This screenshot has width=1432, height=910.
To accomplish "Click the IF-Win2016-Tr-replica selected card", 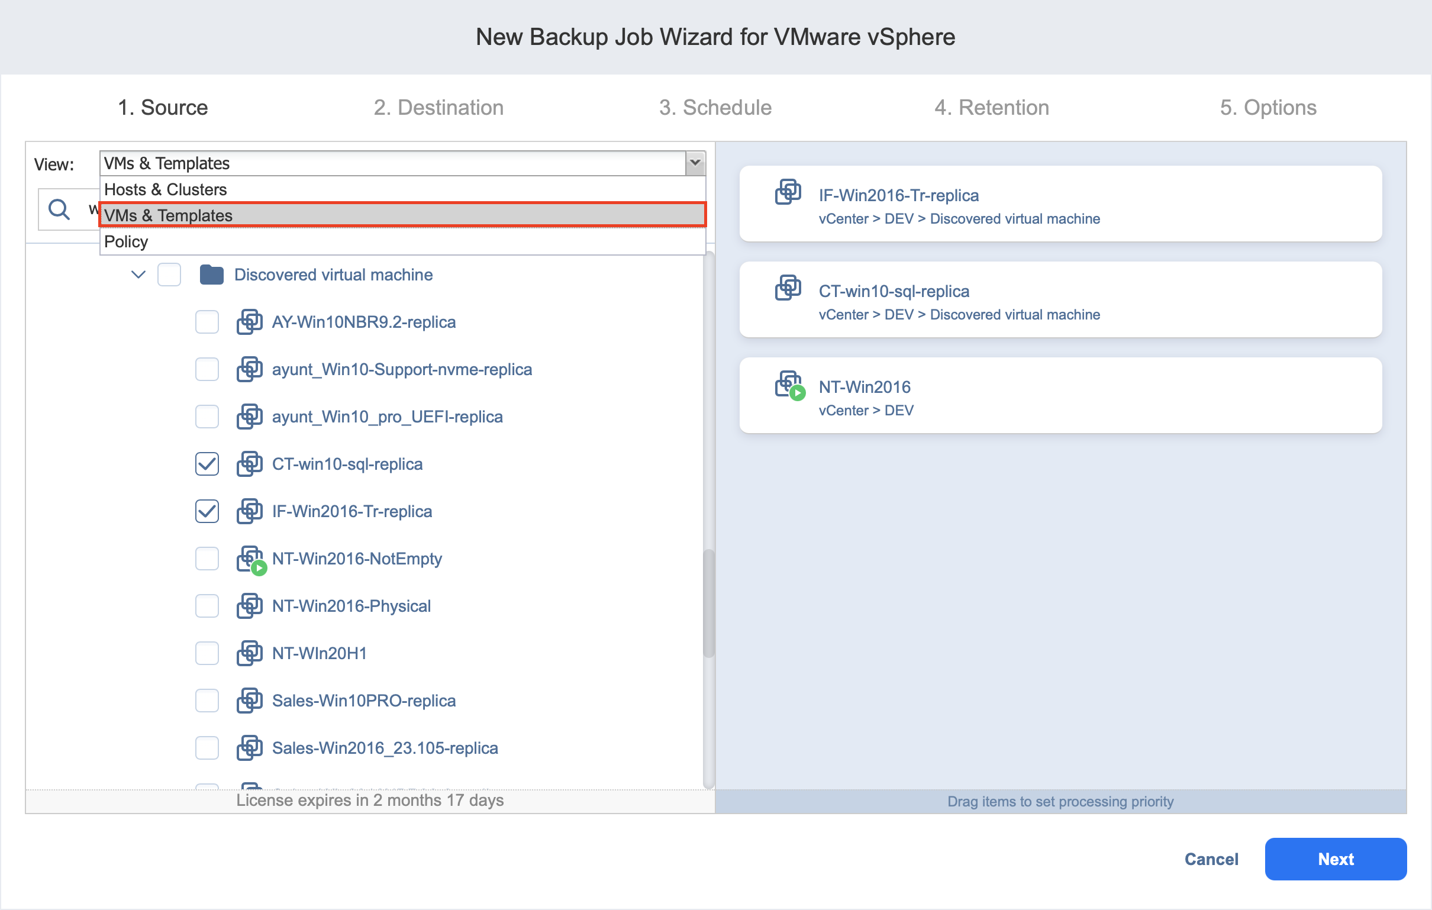I will [x=1060, y=204].
